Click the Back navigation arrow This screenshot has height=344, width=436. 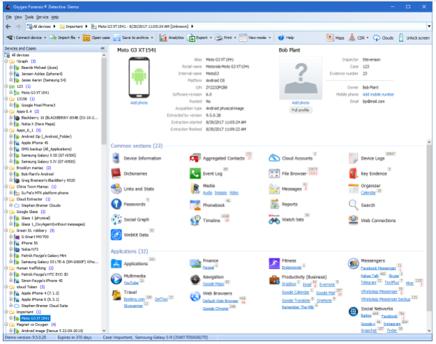pyautogui.click(x=8, y=27)
